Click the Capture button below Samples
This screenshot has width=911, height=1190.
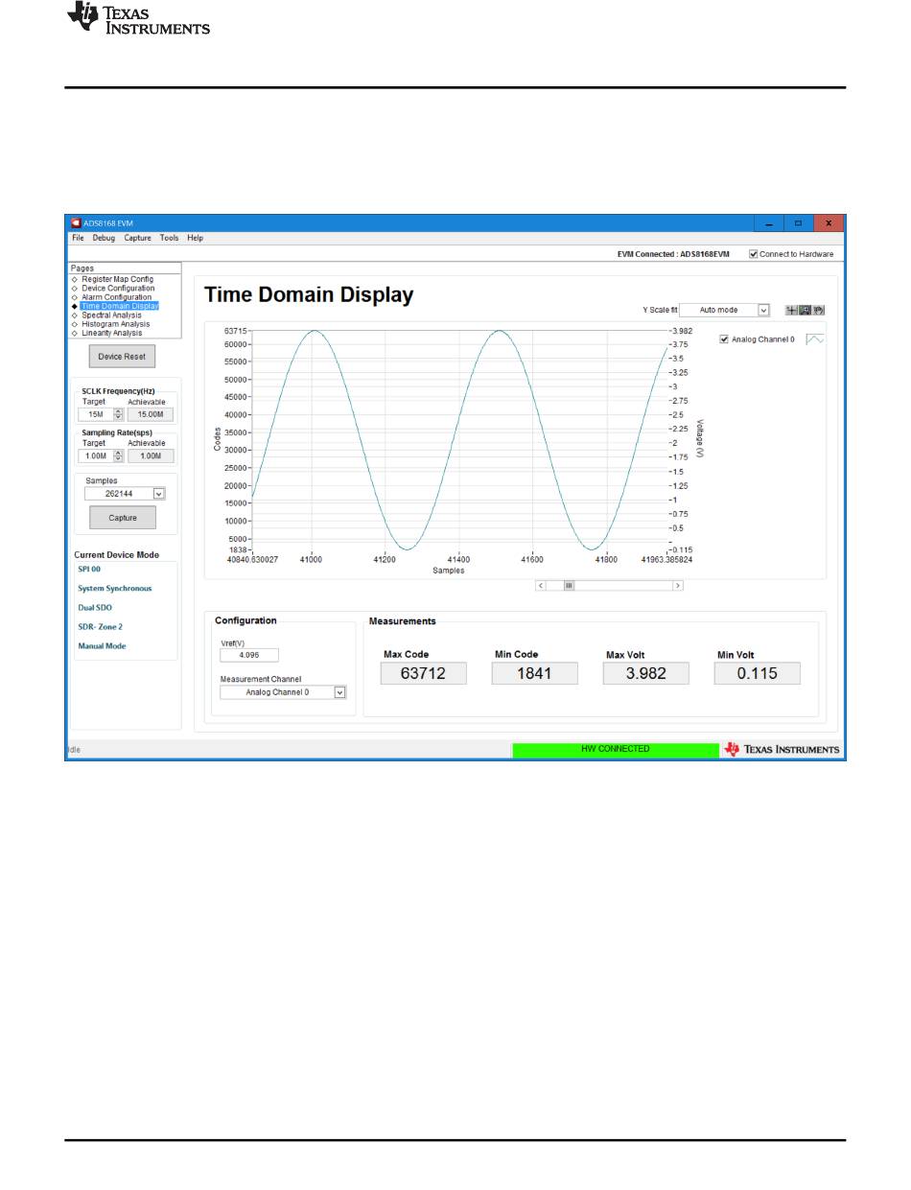pyautogui.click(x=123, y=518)
